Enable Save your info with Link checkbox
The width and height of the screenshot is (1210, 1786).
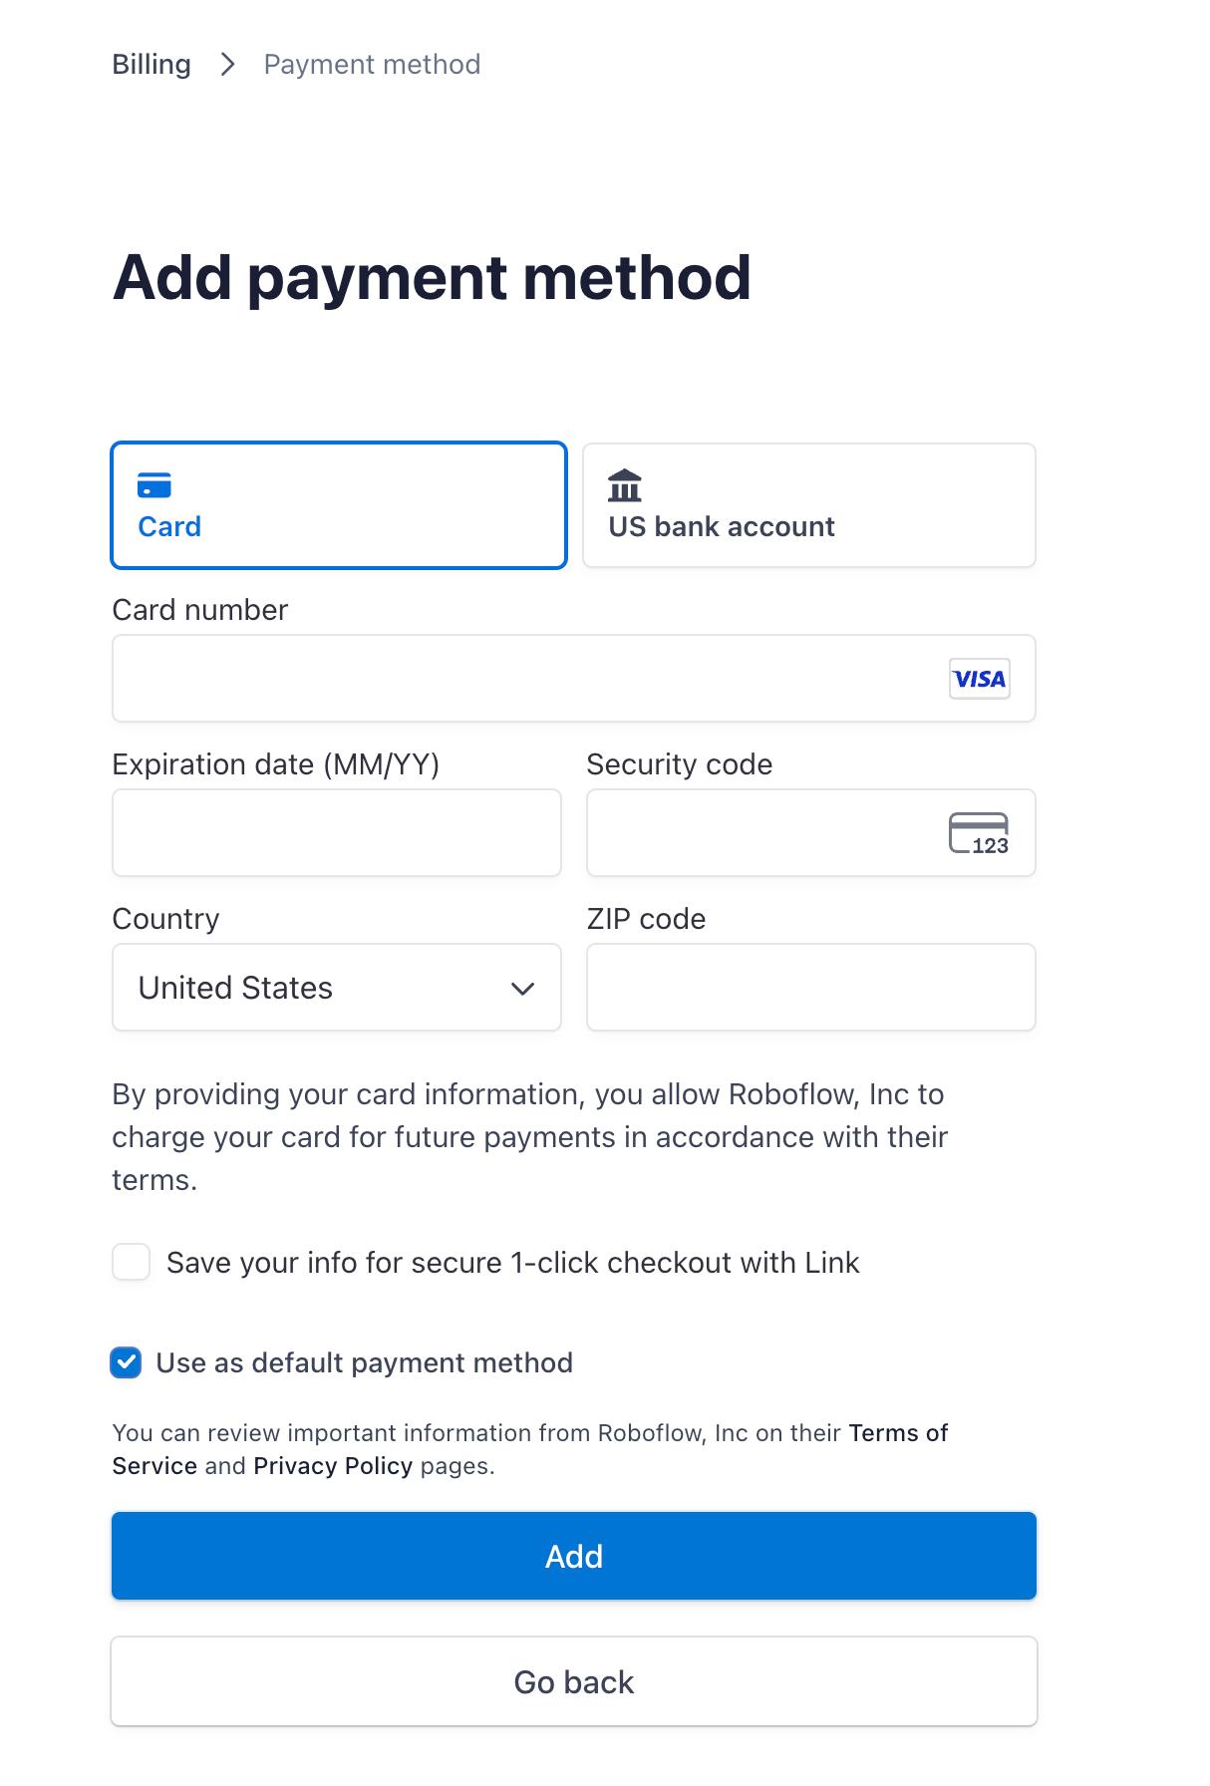click(x=132, y=1262)
